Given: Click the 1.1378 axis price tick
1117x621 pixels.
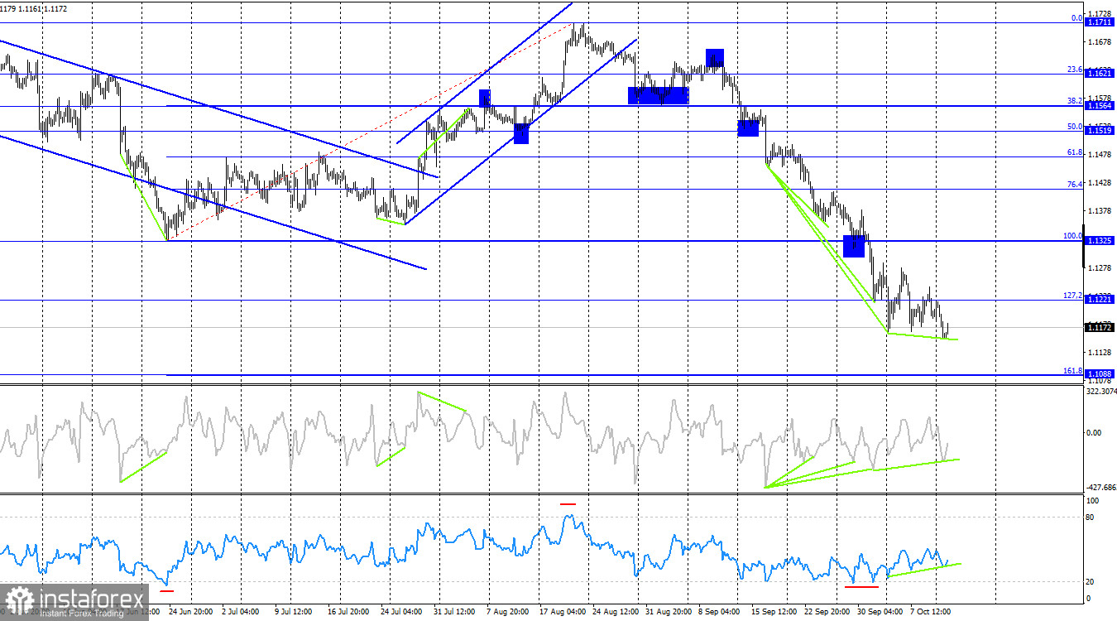Looking at the screenshot, I should pos(1100,211).
